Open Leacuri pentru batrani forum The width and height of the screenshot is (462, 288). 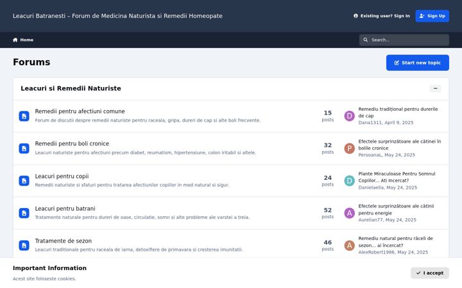tap(65, 209)
